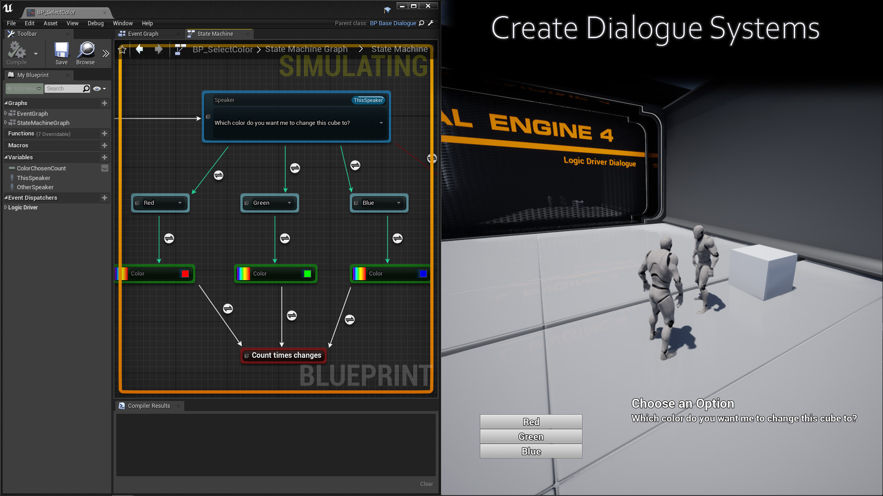Expand toolbar overflow double-arrow icon
Viewport: 883px width, 496px height.
click(106, 54)
